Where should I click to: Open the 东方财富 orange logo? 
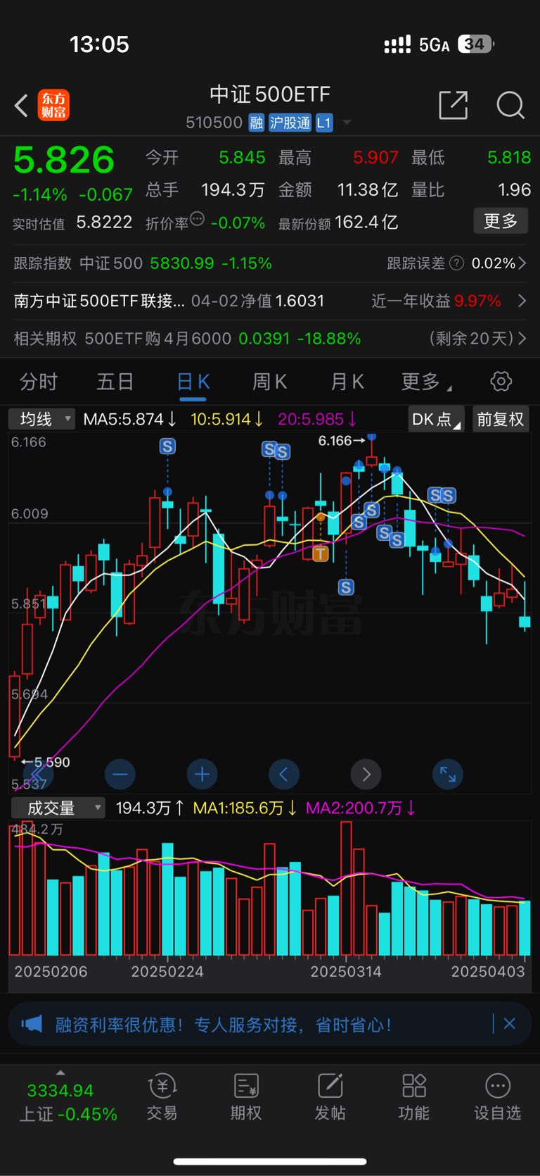[54, 106]
